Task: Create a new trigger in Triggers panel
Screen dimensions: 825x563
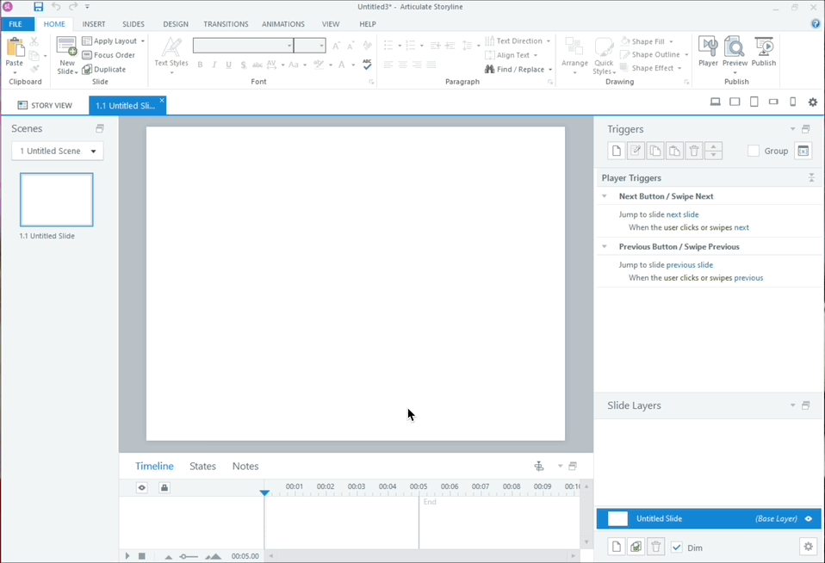Action: 617,151
